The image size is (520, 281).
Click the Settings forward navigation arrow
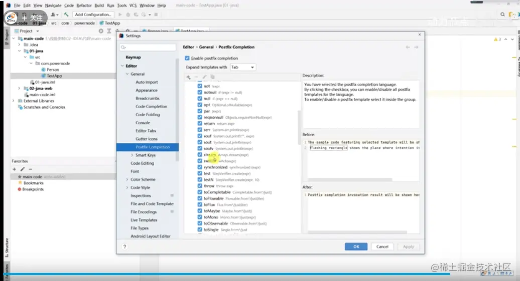click(416, 47)
